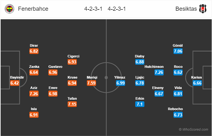212x136 pixels.
Task: Click Fenerbahce's 4-2-3-1 formation text
Action: coord(93,9)
